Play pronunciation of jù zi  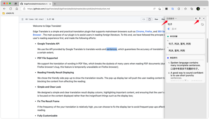169,29
